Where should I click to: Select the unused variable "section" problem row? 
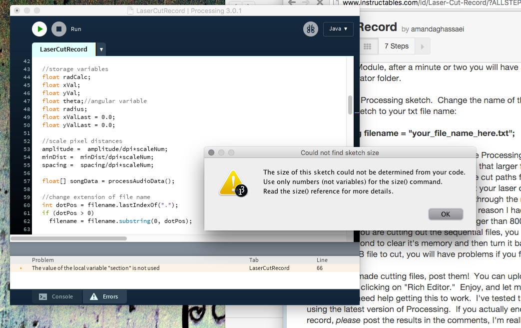[185, 268]
